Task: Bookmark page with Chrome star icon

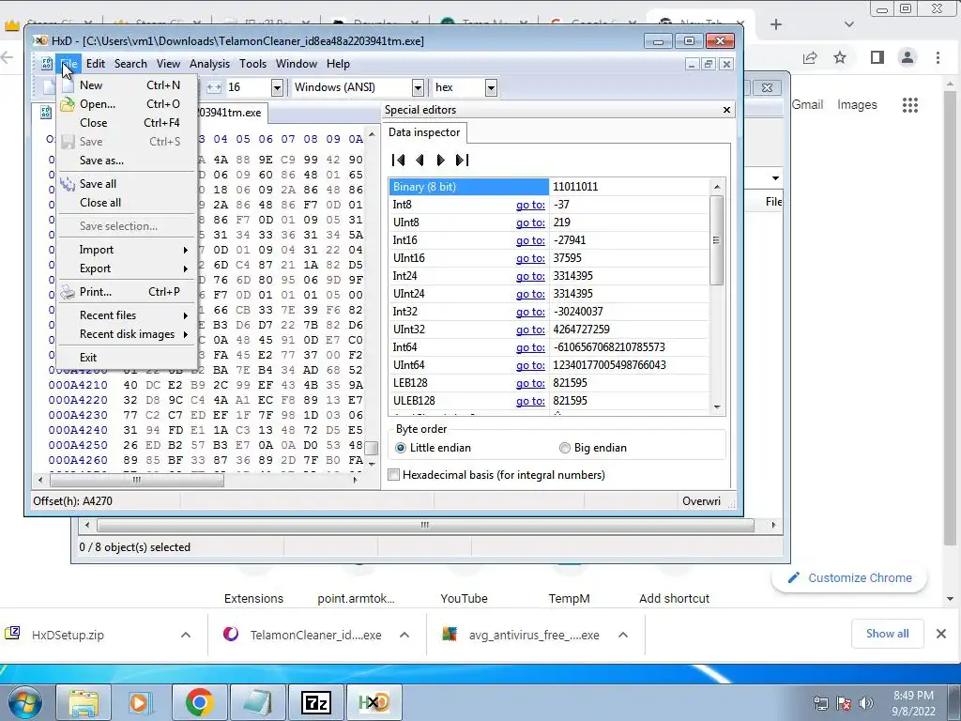Action: coord(840,57)
